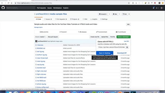Open the jimmy-coffee.mp3 file
The height and width of the screenshot is (93, 165).
click(x=43, y=87)
